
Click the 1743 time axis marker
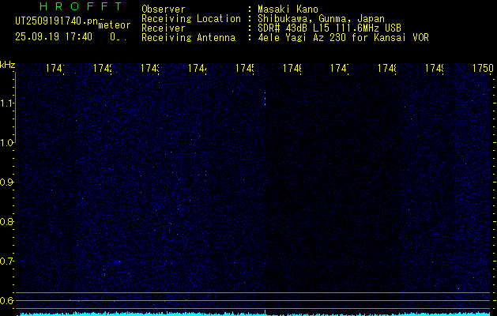pos(150,68)
